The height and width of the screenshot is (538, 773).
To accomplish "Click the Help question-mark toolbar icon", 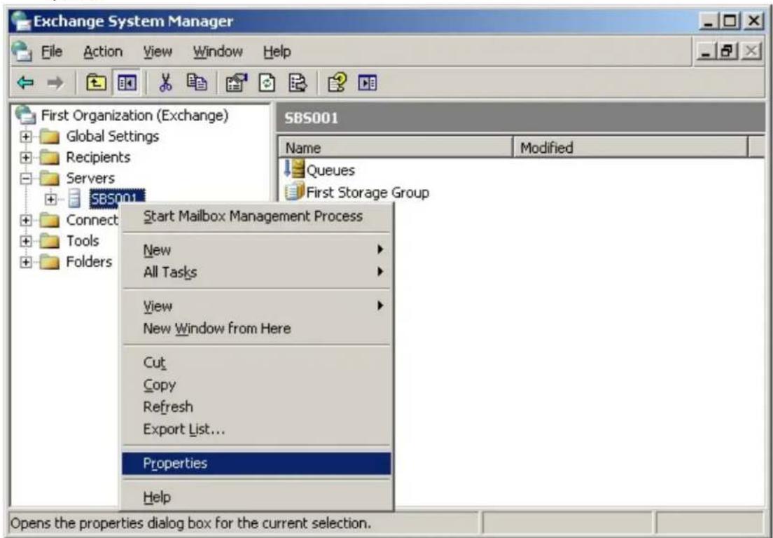I will pos(337,83).
